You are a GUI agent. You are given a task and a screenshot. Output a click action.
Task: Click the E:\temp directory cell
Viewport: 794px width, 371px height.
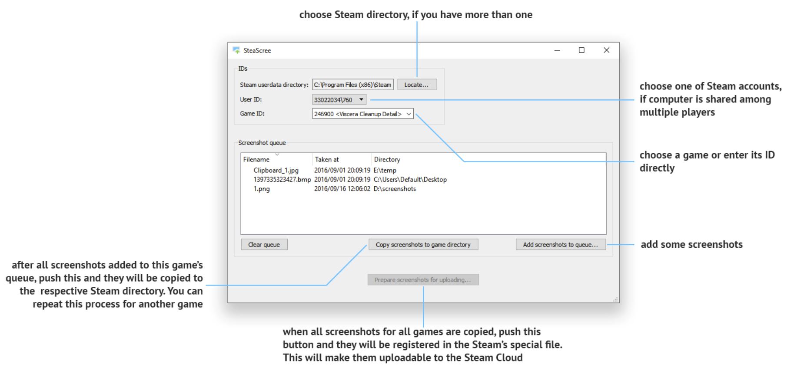click(x=385, y=171)
